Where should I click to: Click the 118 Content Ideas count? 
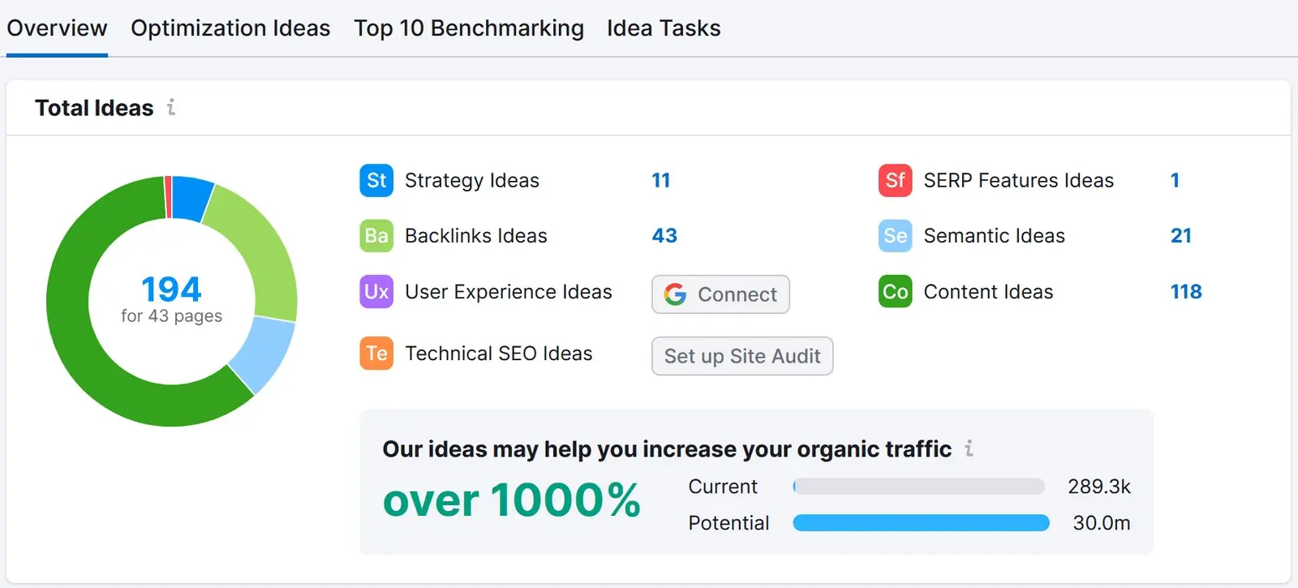1186,292
